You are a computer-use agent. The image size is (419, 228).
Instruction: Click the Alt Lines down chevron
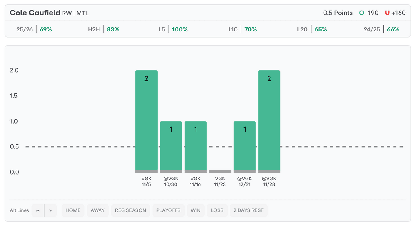point(50,210)
